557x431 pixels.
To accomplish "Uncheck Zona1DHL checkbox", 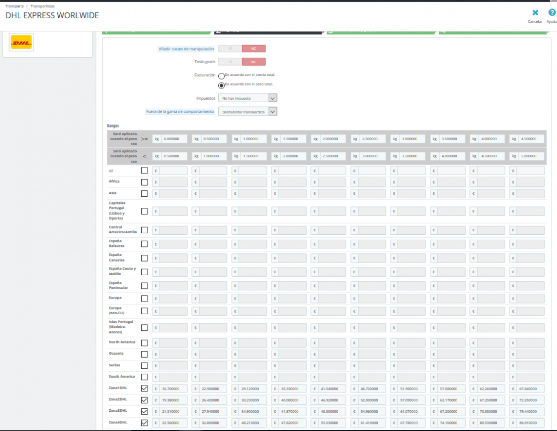I will tap(144, 389).
